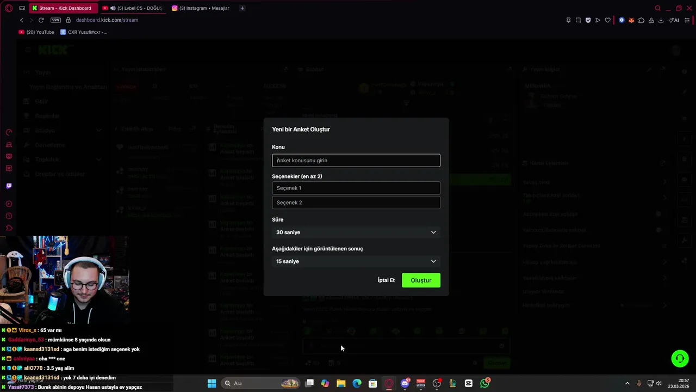This screenshot has width=696, height=392.
Task: Open OBS Studio from the taskbar
Action: (437, 383)
